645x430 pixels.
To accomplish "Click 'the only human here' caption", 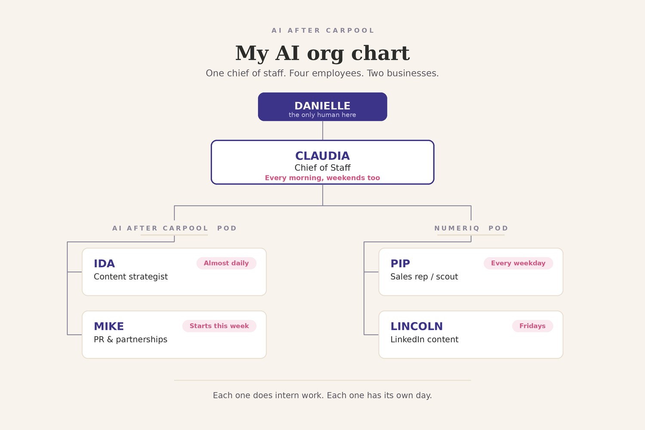I will tap(322, 115).
